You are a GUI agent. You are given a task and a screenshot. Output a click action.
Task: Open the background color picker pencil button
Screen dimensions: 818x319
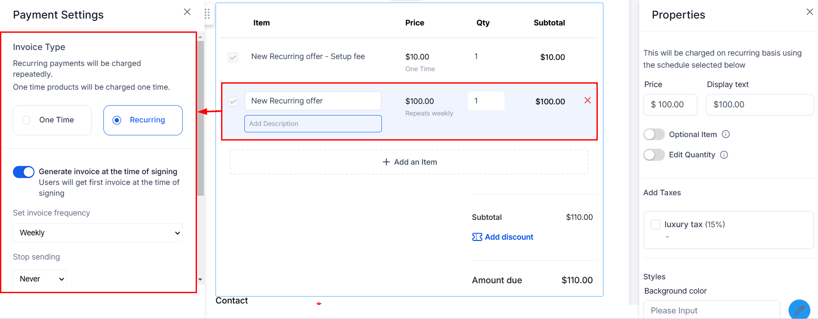(799, 310)
